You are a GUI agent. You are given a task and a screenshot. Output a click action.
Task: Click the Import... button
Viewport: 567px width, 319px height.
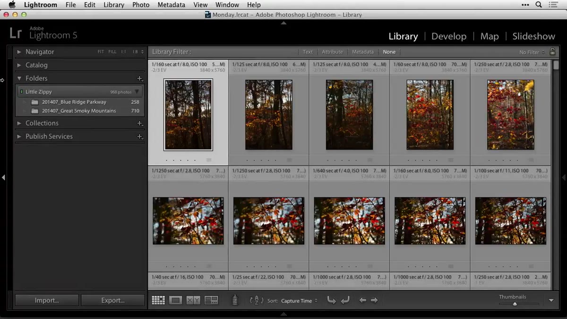click(47, 300)
